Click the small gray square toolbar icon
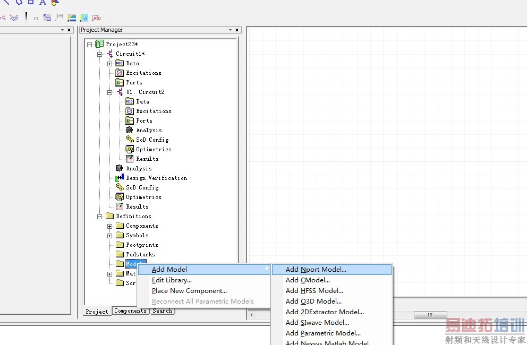 (x=36, y=19)
